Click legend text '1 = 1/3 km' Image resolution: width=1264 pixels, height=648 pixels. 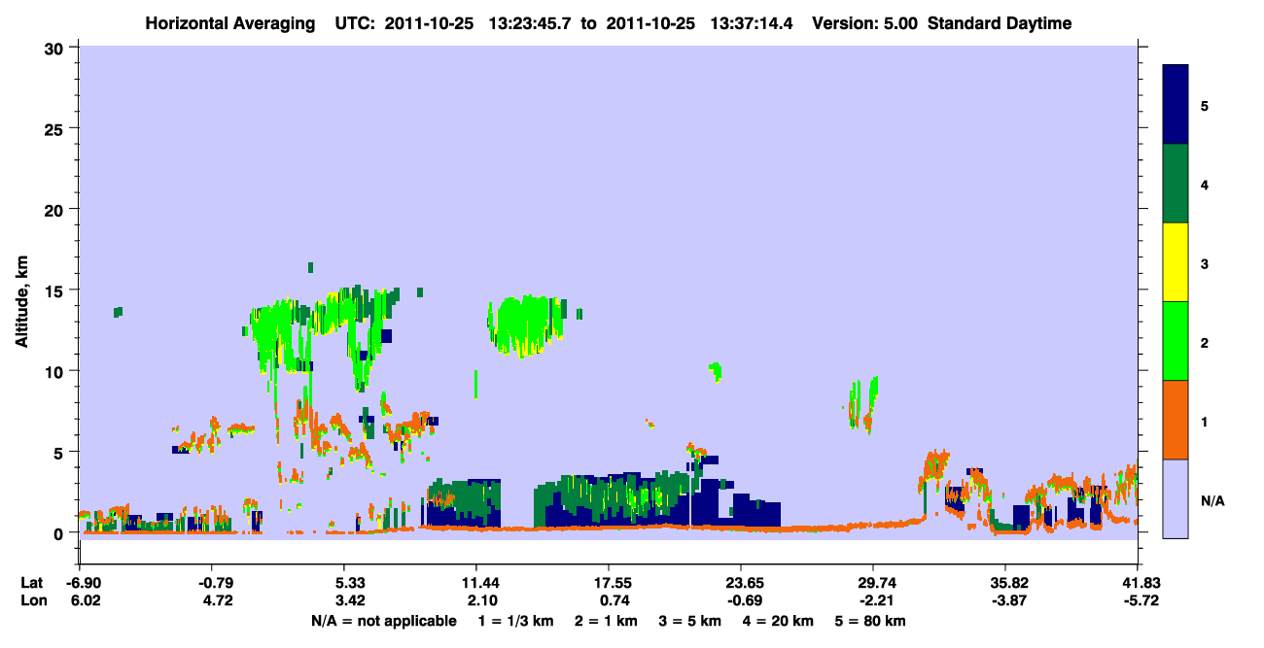tap(516, 621)
